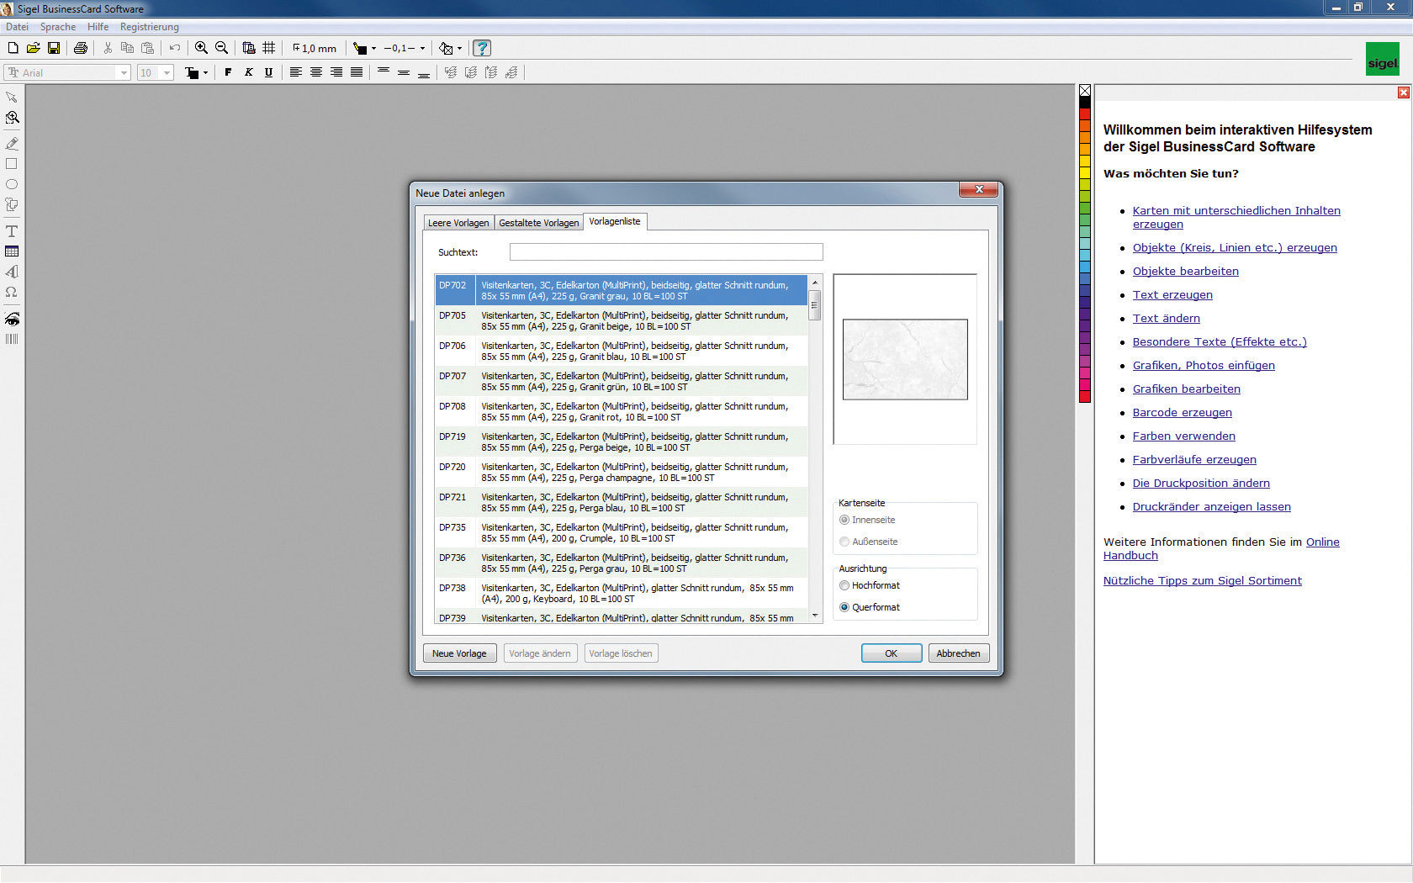Open the Sprache menu
Viewport: 1413px width, 883px height.
coord(57,26)
